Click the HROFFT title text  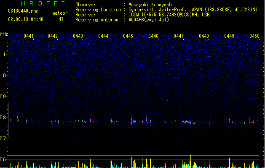43,3
